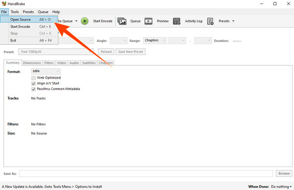294x190 pixels.
Task: Switch to the Filters tab
Action: (49, 63)
